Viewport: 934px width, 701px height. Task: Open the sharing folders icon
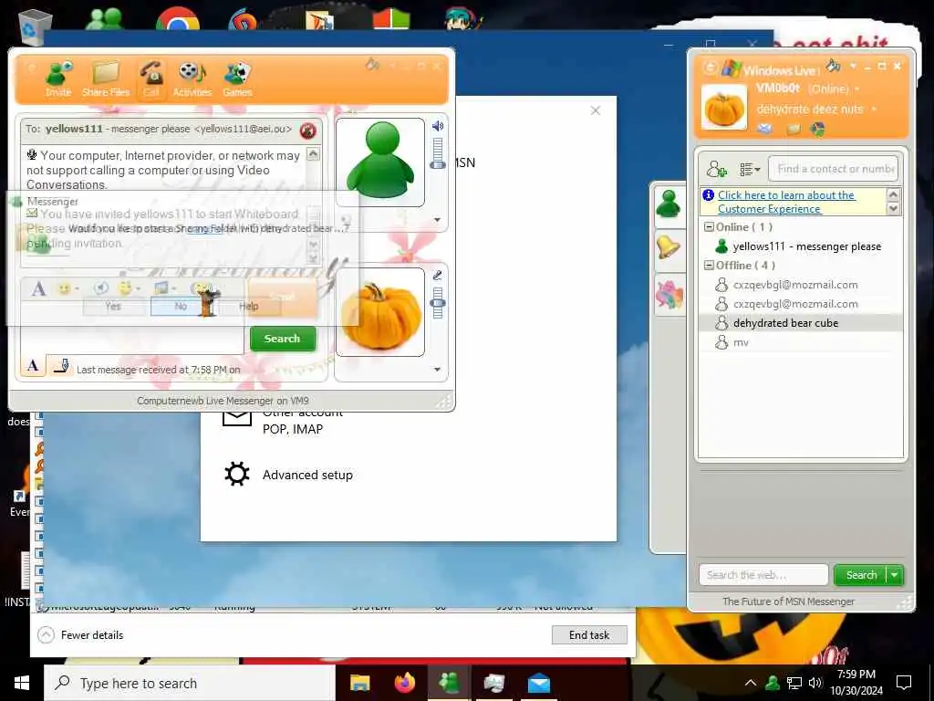pos(793,129)
